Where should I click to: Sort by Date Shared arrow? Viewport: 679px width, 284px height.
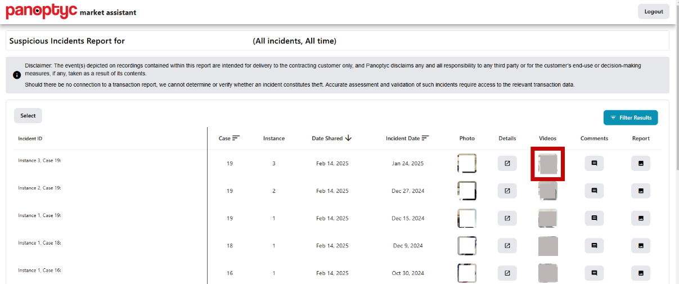click(348, 138)
